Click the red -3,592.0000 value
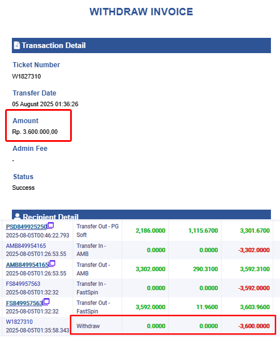 tap(254, 288)
